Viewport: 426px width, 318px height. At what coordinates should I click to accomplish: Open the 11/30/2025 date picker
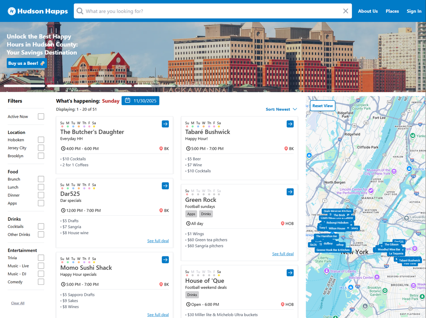coord(140,101)
